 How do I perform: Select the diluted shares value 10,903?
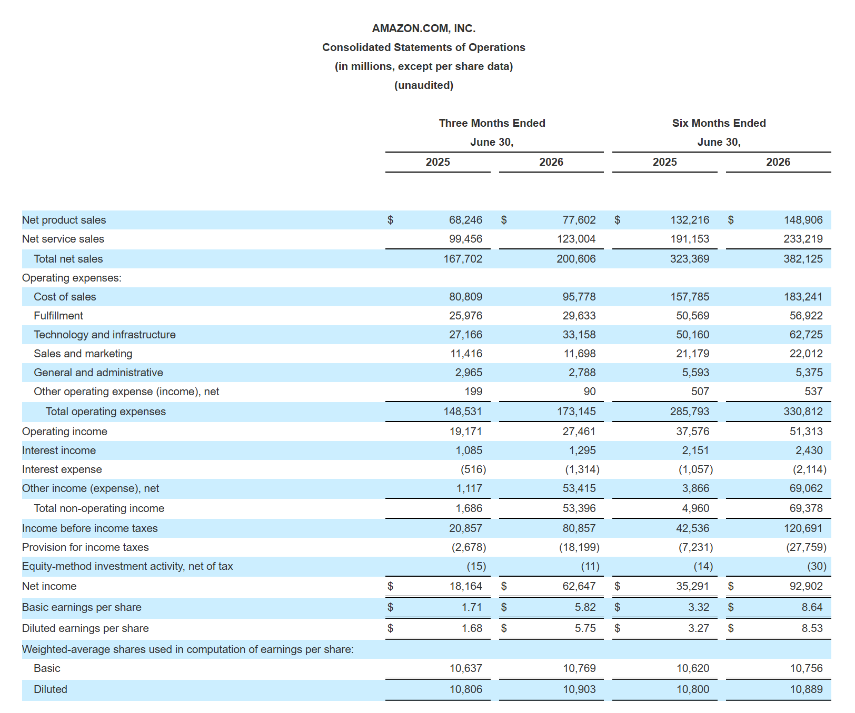tap(579, 689)
